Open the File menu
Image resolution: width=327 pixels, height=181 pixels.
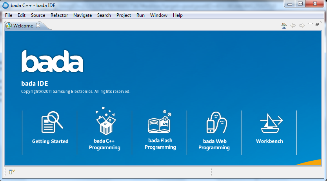click(x=9, y=15)
